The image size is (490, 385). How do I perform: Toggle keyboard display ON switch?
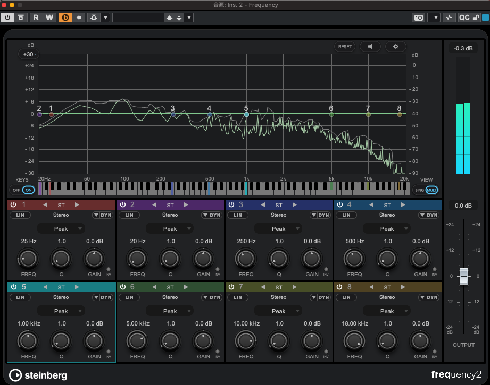click(x=28, y=190)
